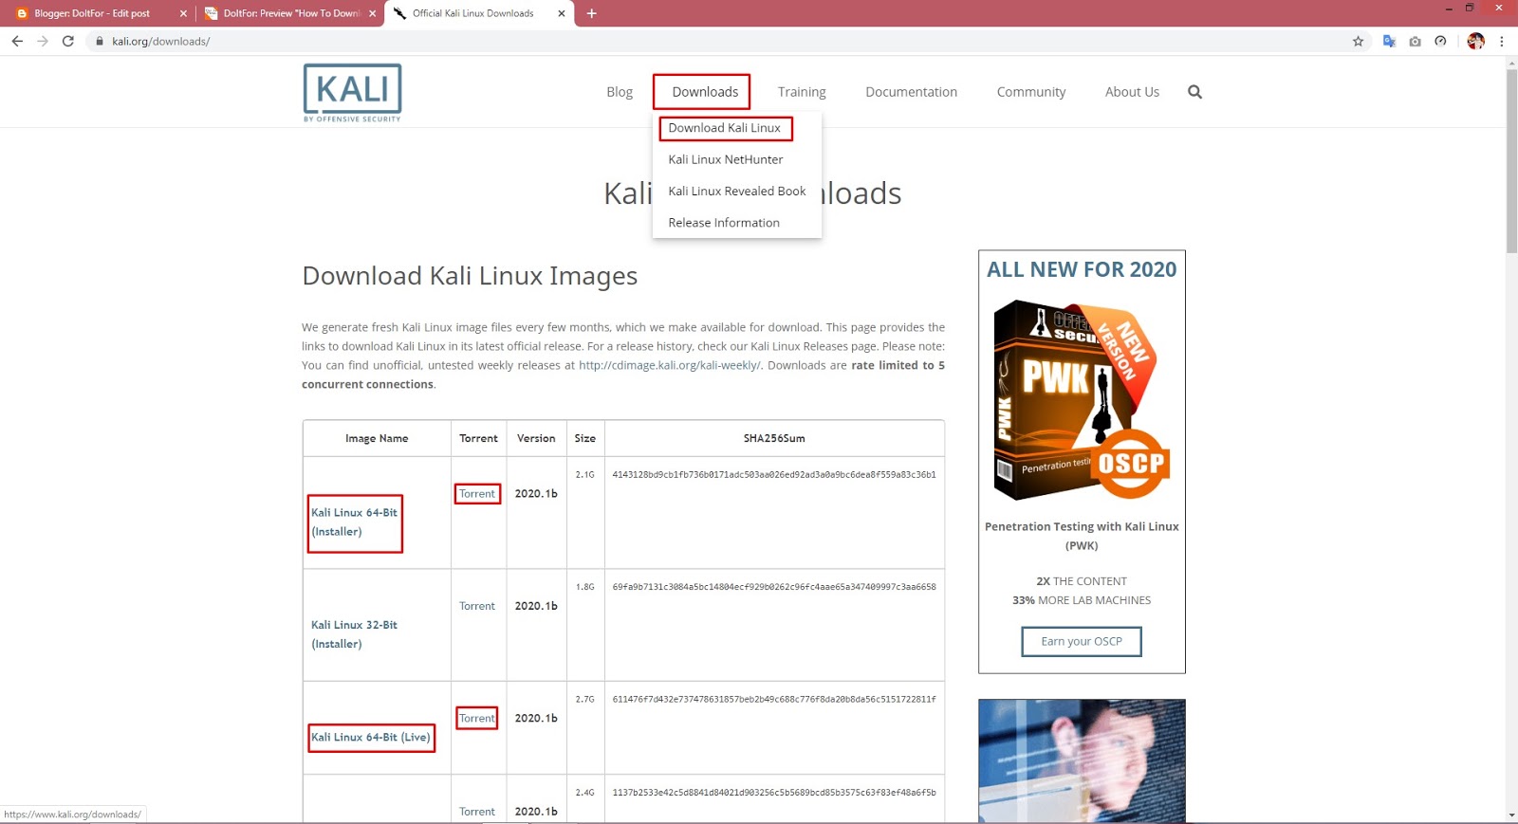This screenshot has width=1518, height=824.
Task: Open the Chrome profile avatar
Action: [1475, 41]
